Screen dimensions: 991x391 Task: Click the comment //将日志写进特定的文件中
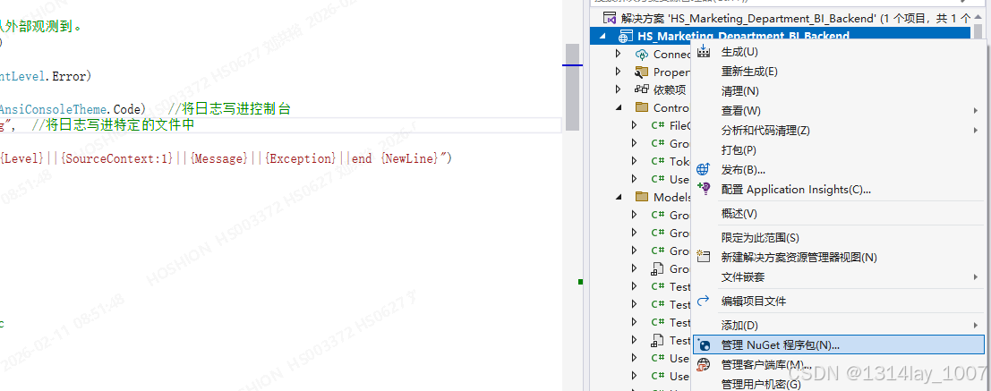pyautogui.click(x=113, y=125)
